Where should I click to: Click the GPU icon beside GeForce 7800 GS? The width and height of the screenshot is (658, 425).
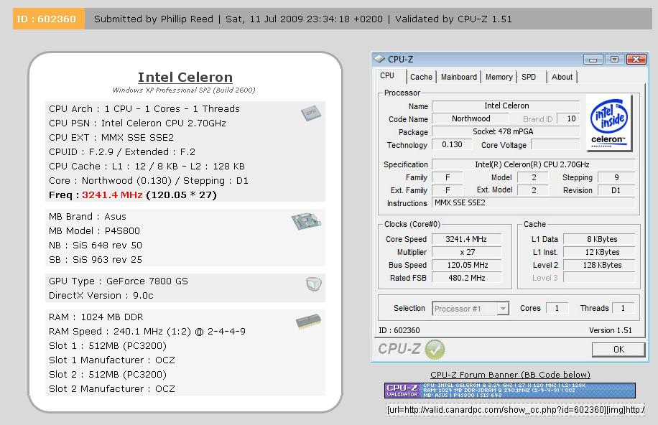tap(314, 284)
